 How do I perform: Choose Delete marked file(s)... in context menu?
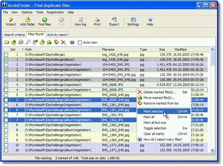tap(164, 92)
